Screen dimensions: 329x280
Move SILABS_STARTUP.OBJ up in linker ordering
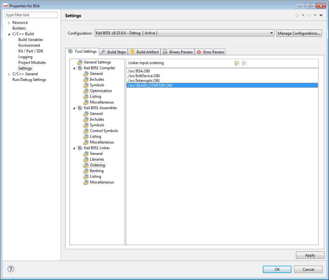[236, 63]
